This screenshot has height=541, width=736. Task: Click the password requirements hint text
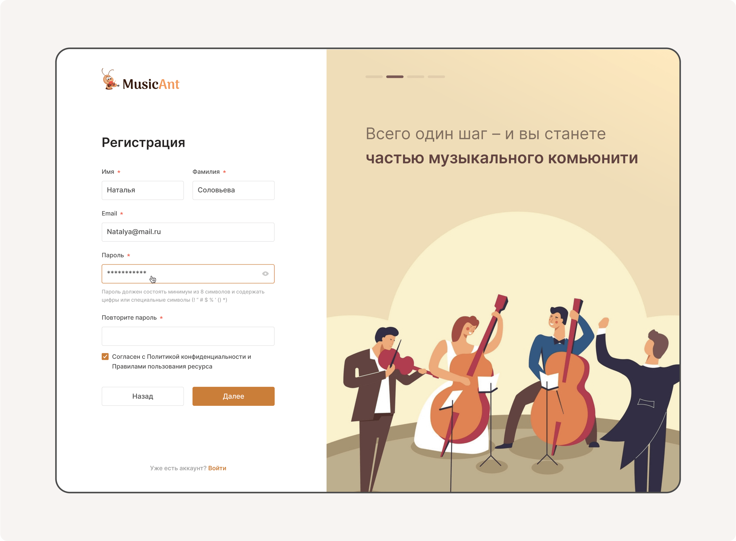pyautogui.click(x=183, y=296)
